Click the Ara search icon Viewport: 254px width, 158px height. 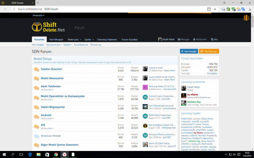point(214,40)
